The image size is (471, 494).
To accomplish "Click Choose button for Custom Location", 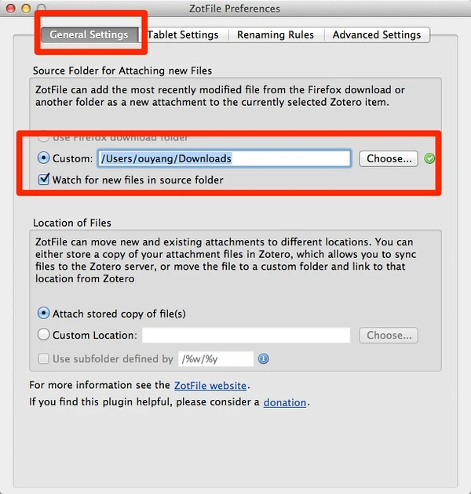I will (x=389, y=335).
